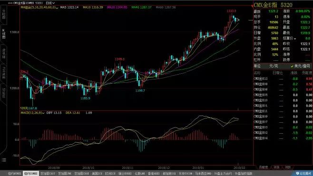
Task: Open the 论坛提问 forum icon
Action: point(303,174)
